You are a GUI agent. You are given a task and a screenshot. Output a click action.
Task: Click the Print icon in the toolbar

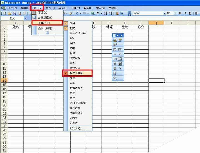(x=25, y=13)
